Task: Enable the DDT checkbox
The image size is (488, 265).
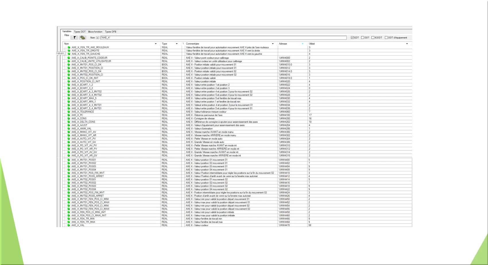Action: coord(363,38)
